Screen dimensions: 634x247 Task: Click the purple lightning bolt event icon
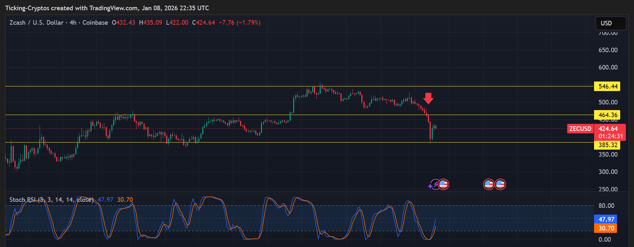tap(434, 184)
